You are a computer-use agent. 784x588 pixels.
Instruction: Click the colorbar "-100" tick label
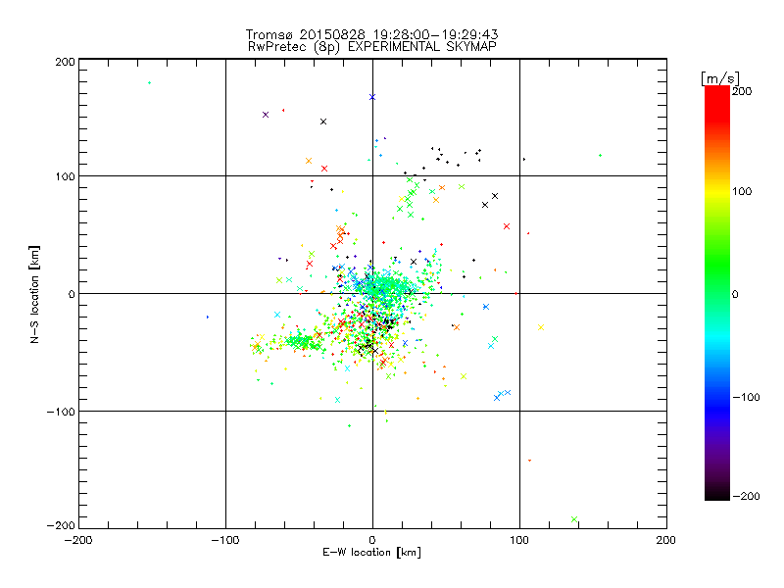[746, 397]
